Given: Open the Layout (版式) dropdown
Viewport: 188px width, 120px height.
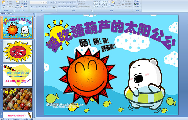Looking at the screenshot, I should 25,1.
